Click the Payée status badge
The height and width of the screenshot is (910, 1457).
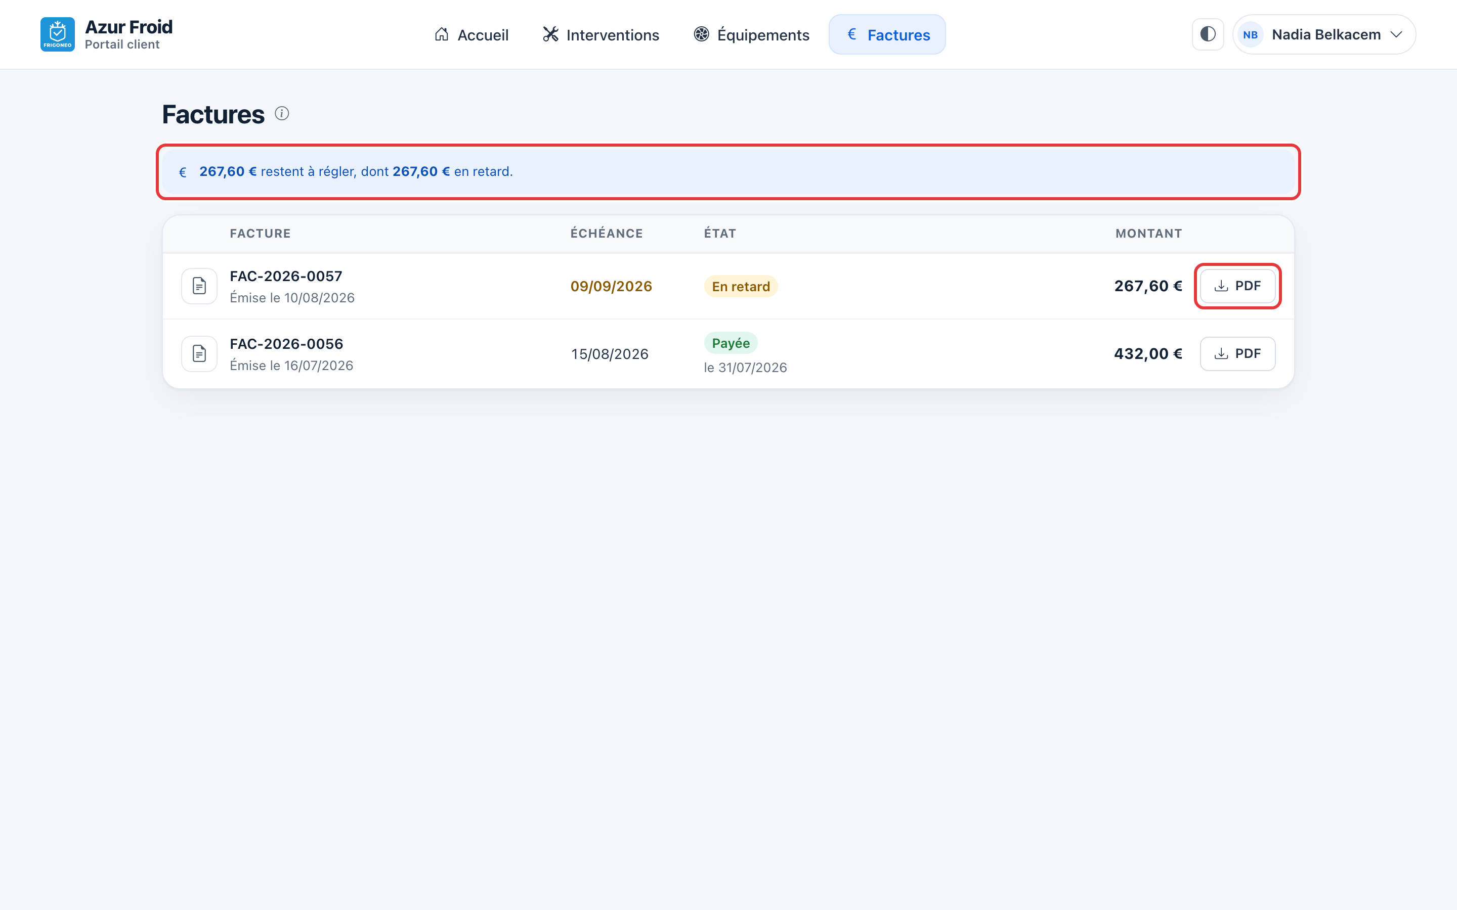[731, 343]
